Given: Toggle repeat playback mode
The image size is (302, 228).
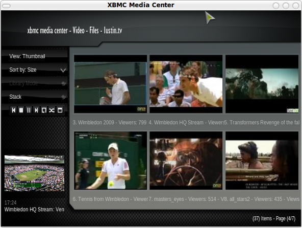Looking at the screenshot, I should click(44, 110).
